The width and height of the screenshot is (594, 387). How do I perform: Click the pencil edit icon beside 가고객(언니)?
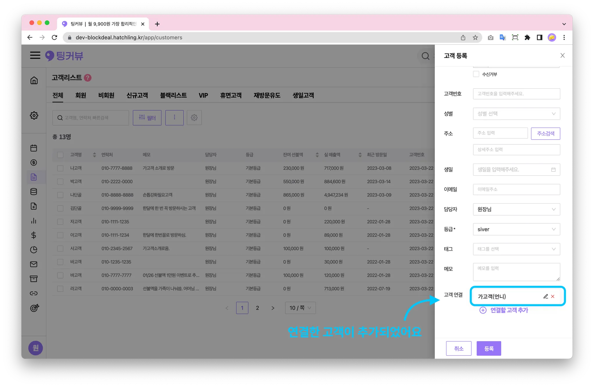click(x=546, y=296)
